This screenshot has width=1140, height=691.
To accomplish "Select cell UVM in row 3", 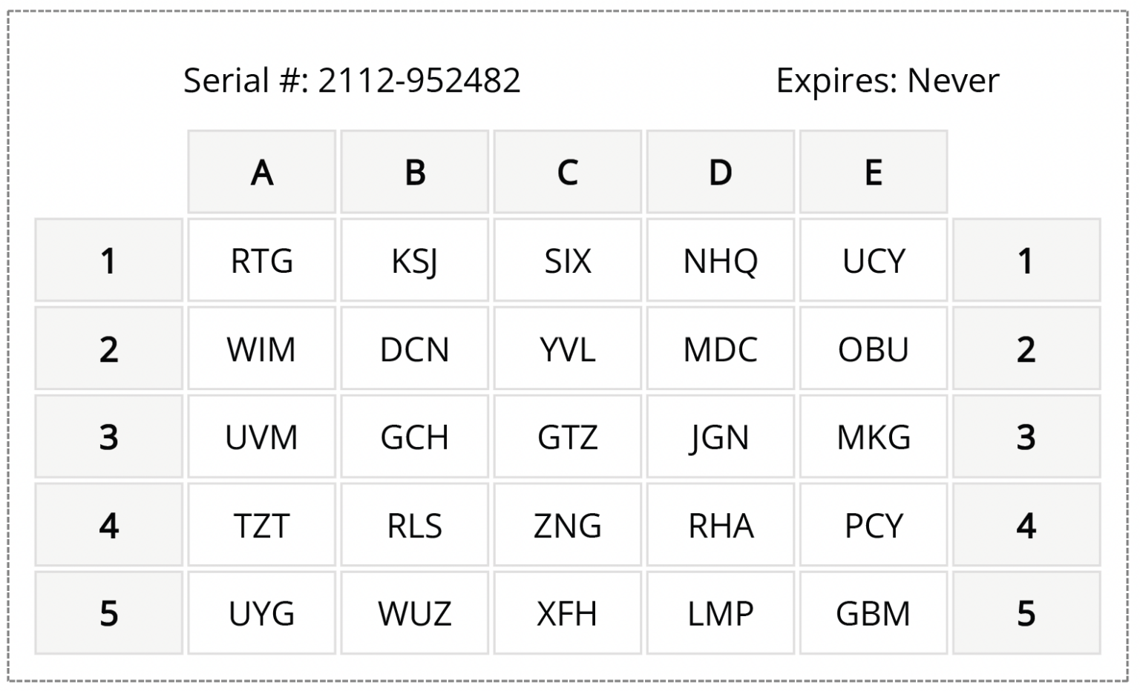I will [262, 437].
